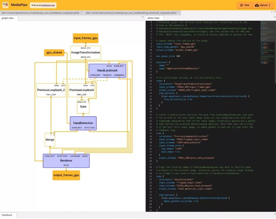The height and width of the screenshot is (219, 276).
Task: Click the MediaPipe logo icon
Action: [x=5, y=5]
